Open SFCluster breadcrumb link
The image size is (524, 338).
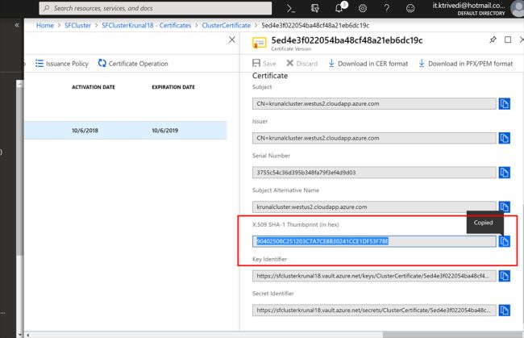[x=77, y=25]
